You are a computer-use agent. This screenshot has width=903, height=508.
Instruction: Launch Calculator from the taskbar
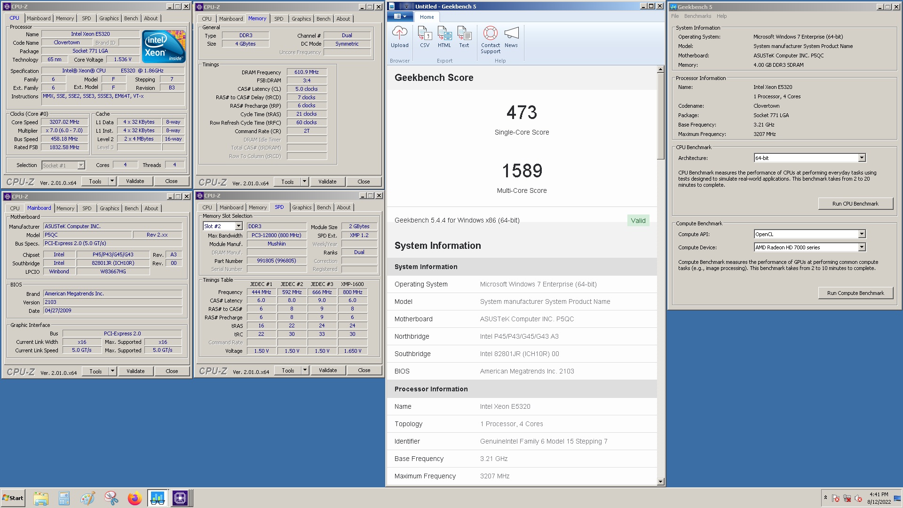pyautogui.click(x=64, y=498)
